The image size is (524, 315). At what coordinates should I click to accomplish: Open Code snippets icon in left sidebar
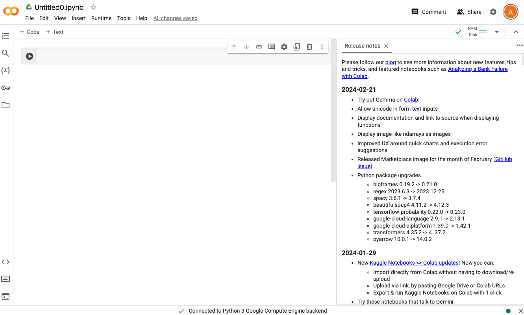[6, 262]
